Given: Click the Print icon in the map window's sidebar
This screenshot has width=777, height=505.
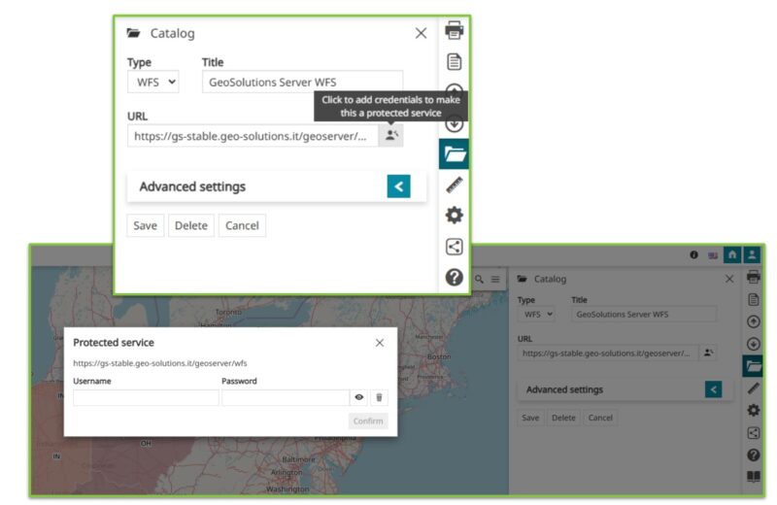Looking at the screenshot, I should click(754, 277).
